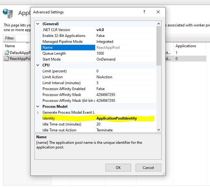Click the help question mark button
This screenshot has height=187, width=210.
[144, 12]
